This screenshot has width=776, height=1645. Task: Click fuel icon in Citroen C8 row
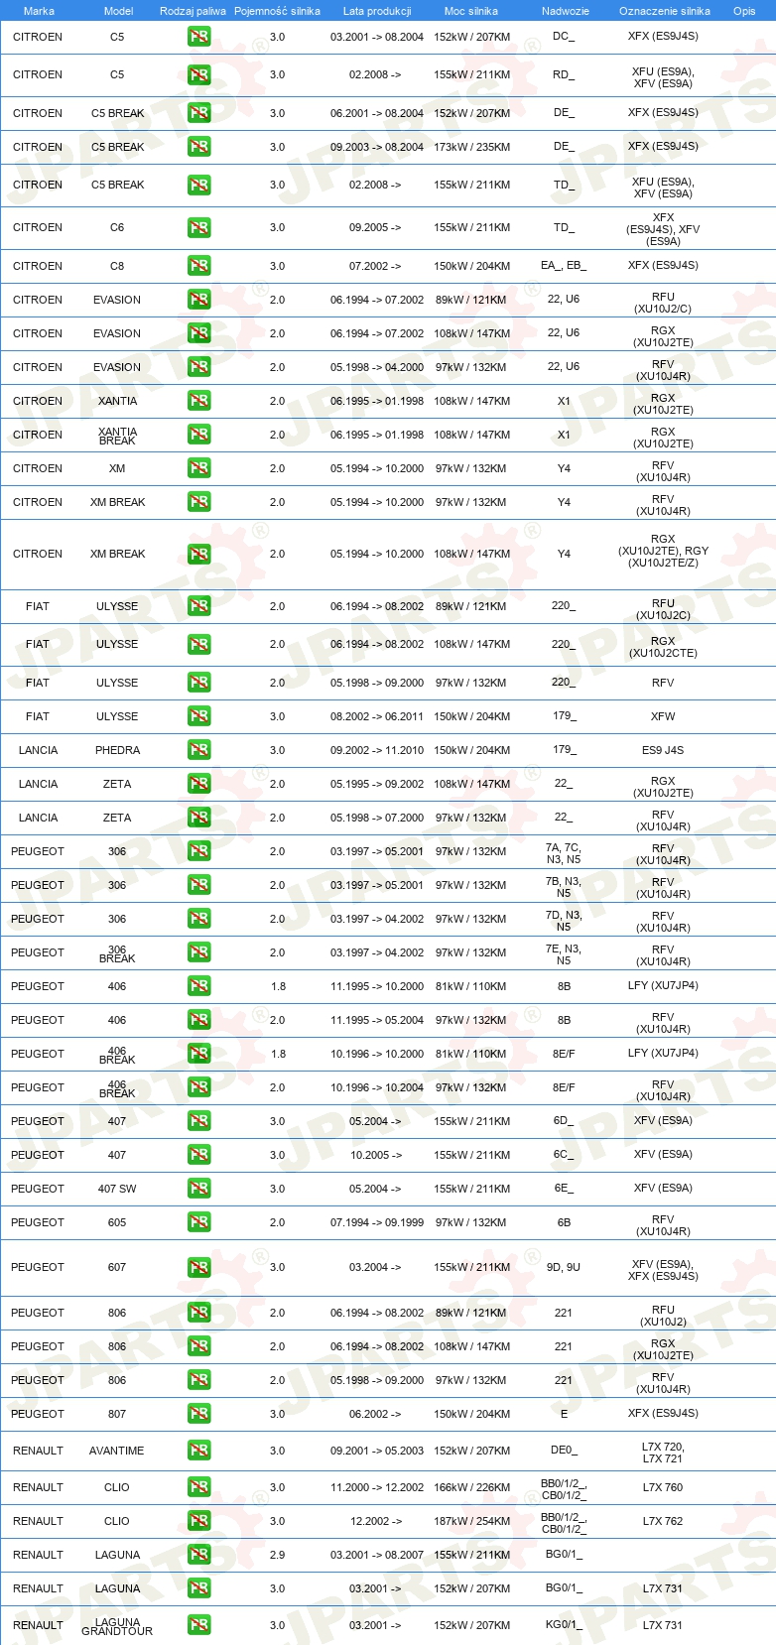[x=199, y=266]
